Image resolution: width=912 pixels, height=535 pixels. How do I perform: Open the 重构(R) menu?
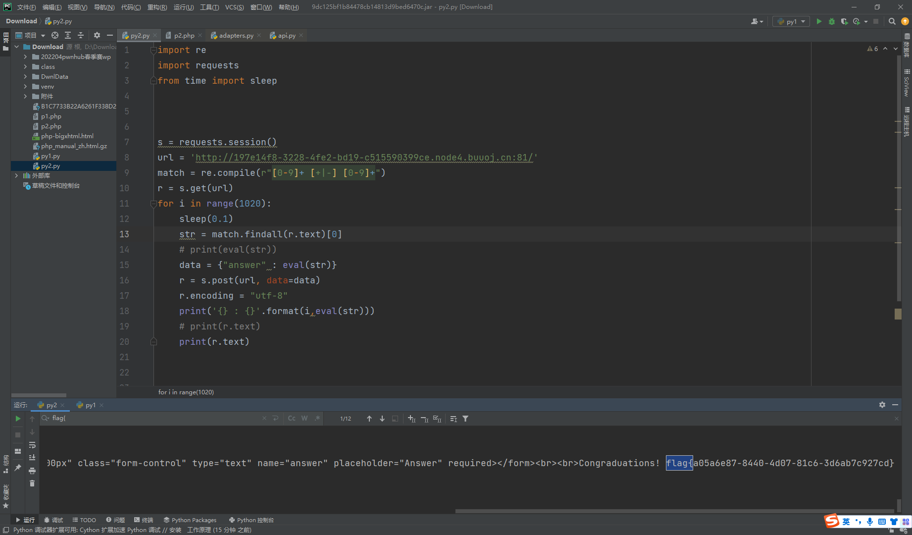click(157, 7)
